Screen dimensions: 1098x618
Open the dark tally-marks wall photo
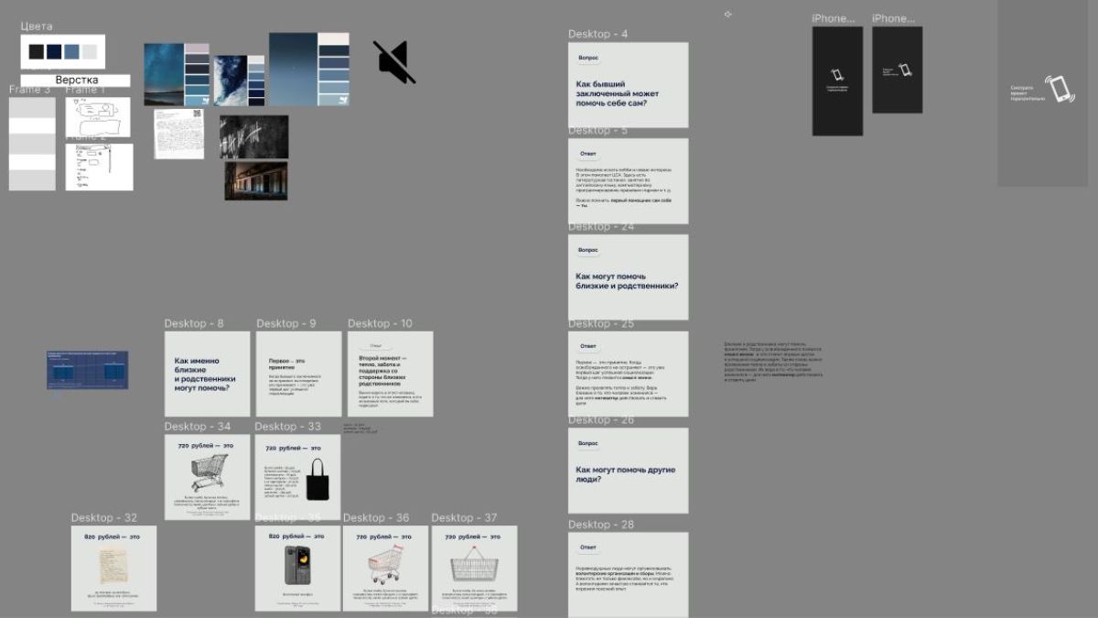[x=254, y=136]
